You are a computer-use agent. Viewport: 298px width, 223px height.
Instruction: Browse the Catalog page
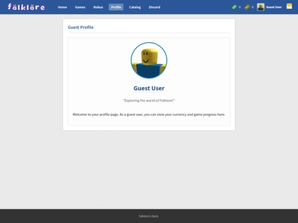pos(135,7)
